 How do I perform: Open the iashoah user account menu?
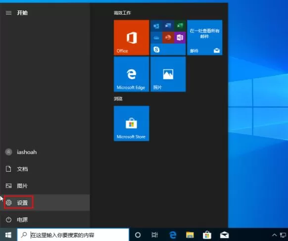(x=45, y=152)
